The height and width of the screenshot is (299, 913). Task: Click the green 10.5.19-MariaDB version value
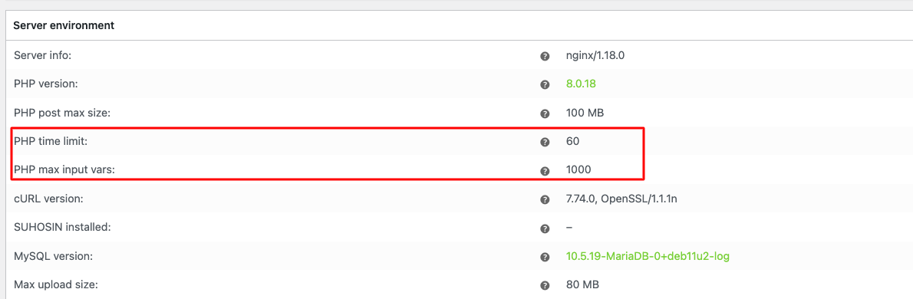648,257
